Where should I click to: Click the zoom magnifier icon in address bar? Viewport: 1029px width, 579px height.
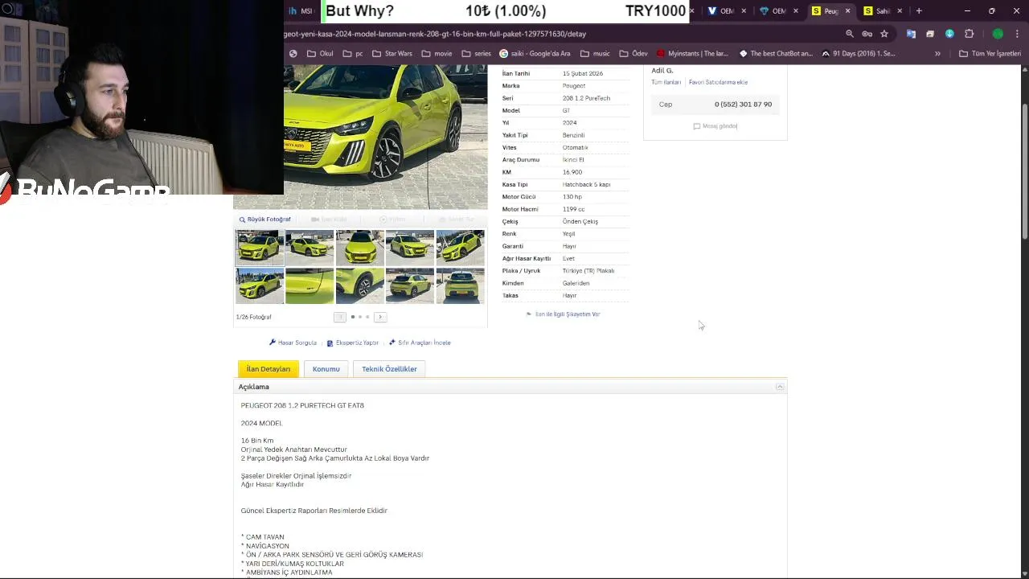[x=850, y=34]
